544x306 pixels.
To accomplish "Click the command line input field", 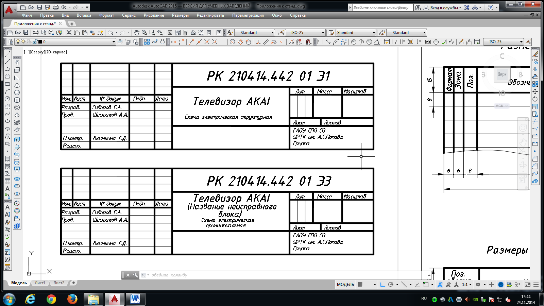I will click(286, 275).
